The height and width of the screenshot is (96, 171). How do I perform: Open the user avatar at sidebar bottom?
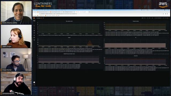(x=34, y=82)
